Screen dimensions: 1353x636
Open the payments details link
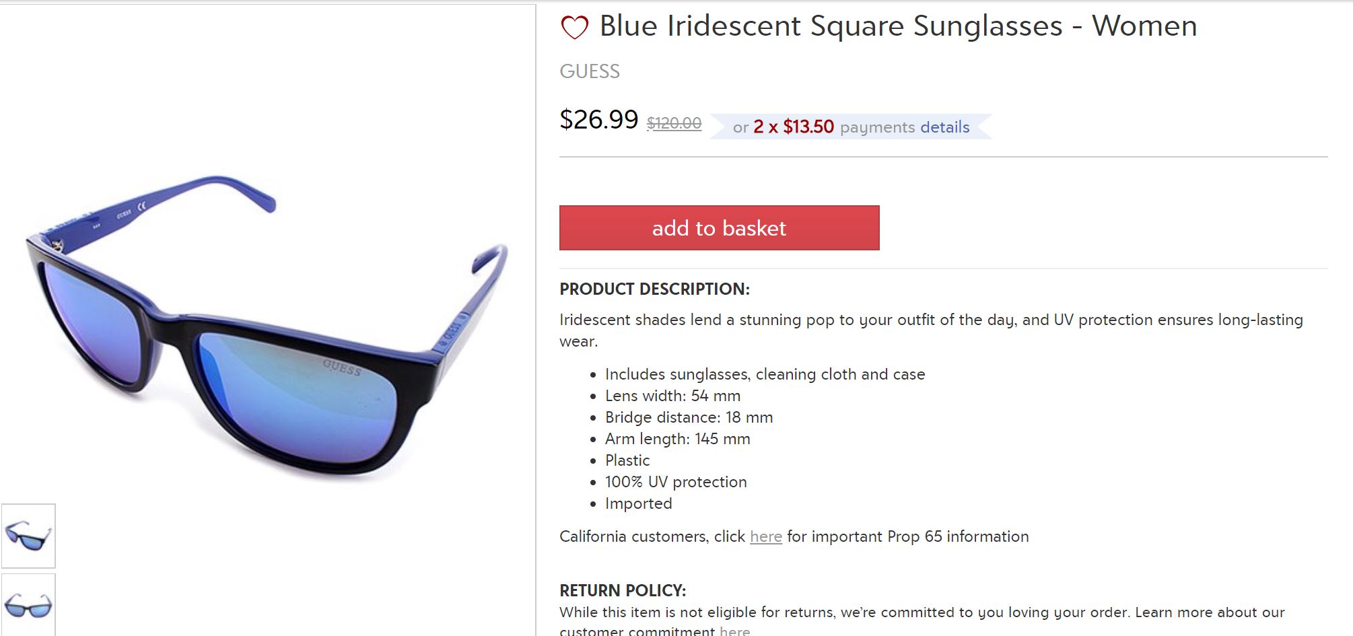point(944,127)
